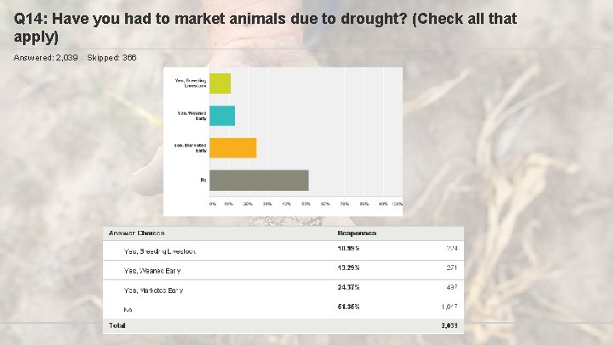
Task: Click the 51.35% response value
Action: (x=348, y=307)
